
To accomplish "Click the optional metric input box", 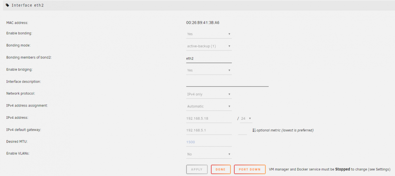I will point(243,131).
